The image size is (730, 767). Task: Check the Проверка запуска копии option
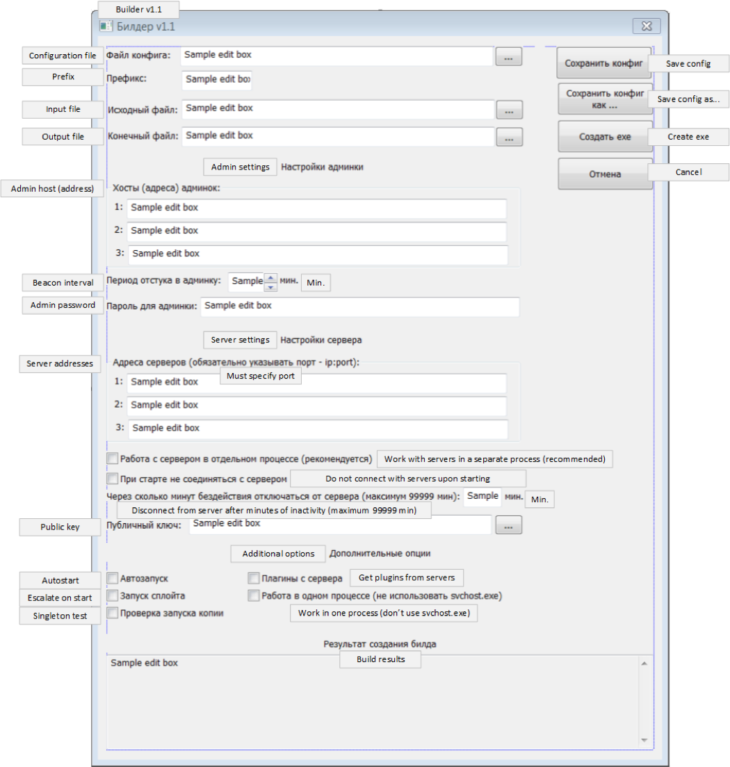point(113,613)
